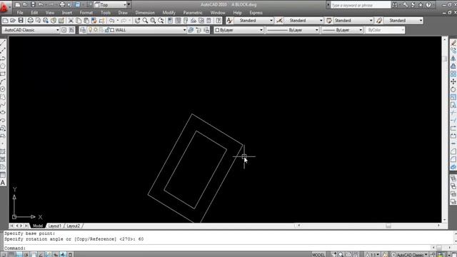Click the Workspace Settings gear icon

pyautogui.click(x=64, y=30)
